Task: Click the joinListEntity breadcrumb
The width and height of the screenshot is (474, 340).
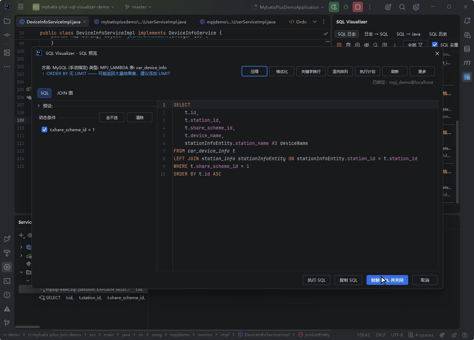Action: (314, 335)
